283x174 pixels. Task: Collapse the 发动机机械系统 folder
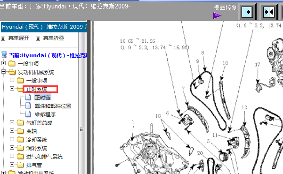(3, 72)
